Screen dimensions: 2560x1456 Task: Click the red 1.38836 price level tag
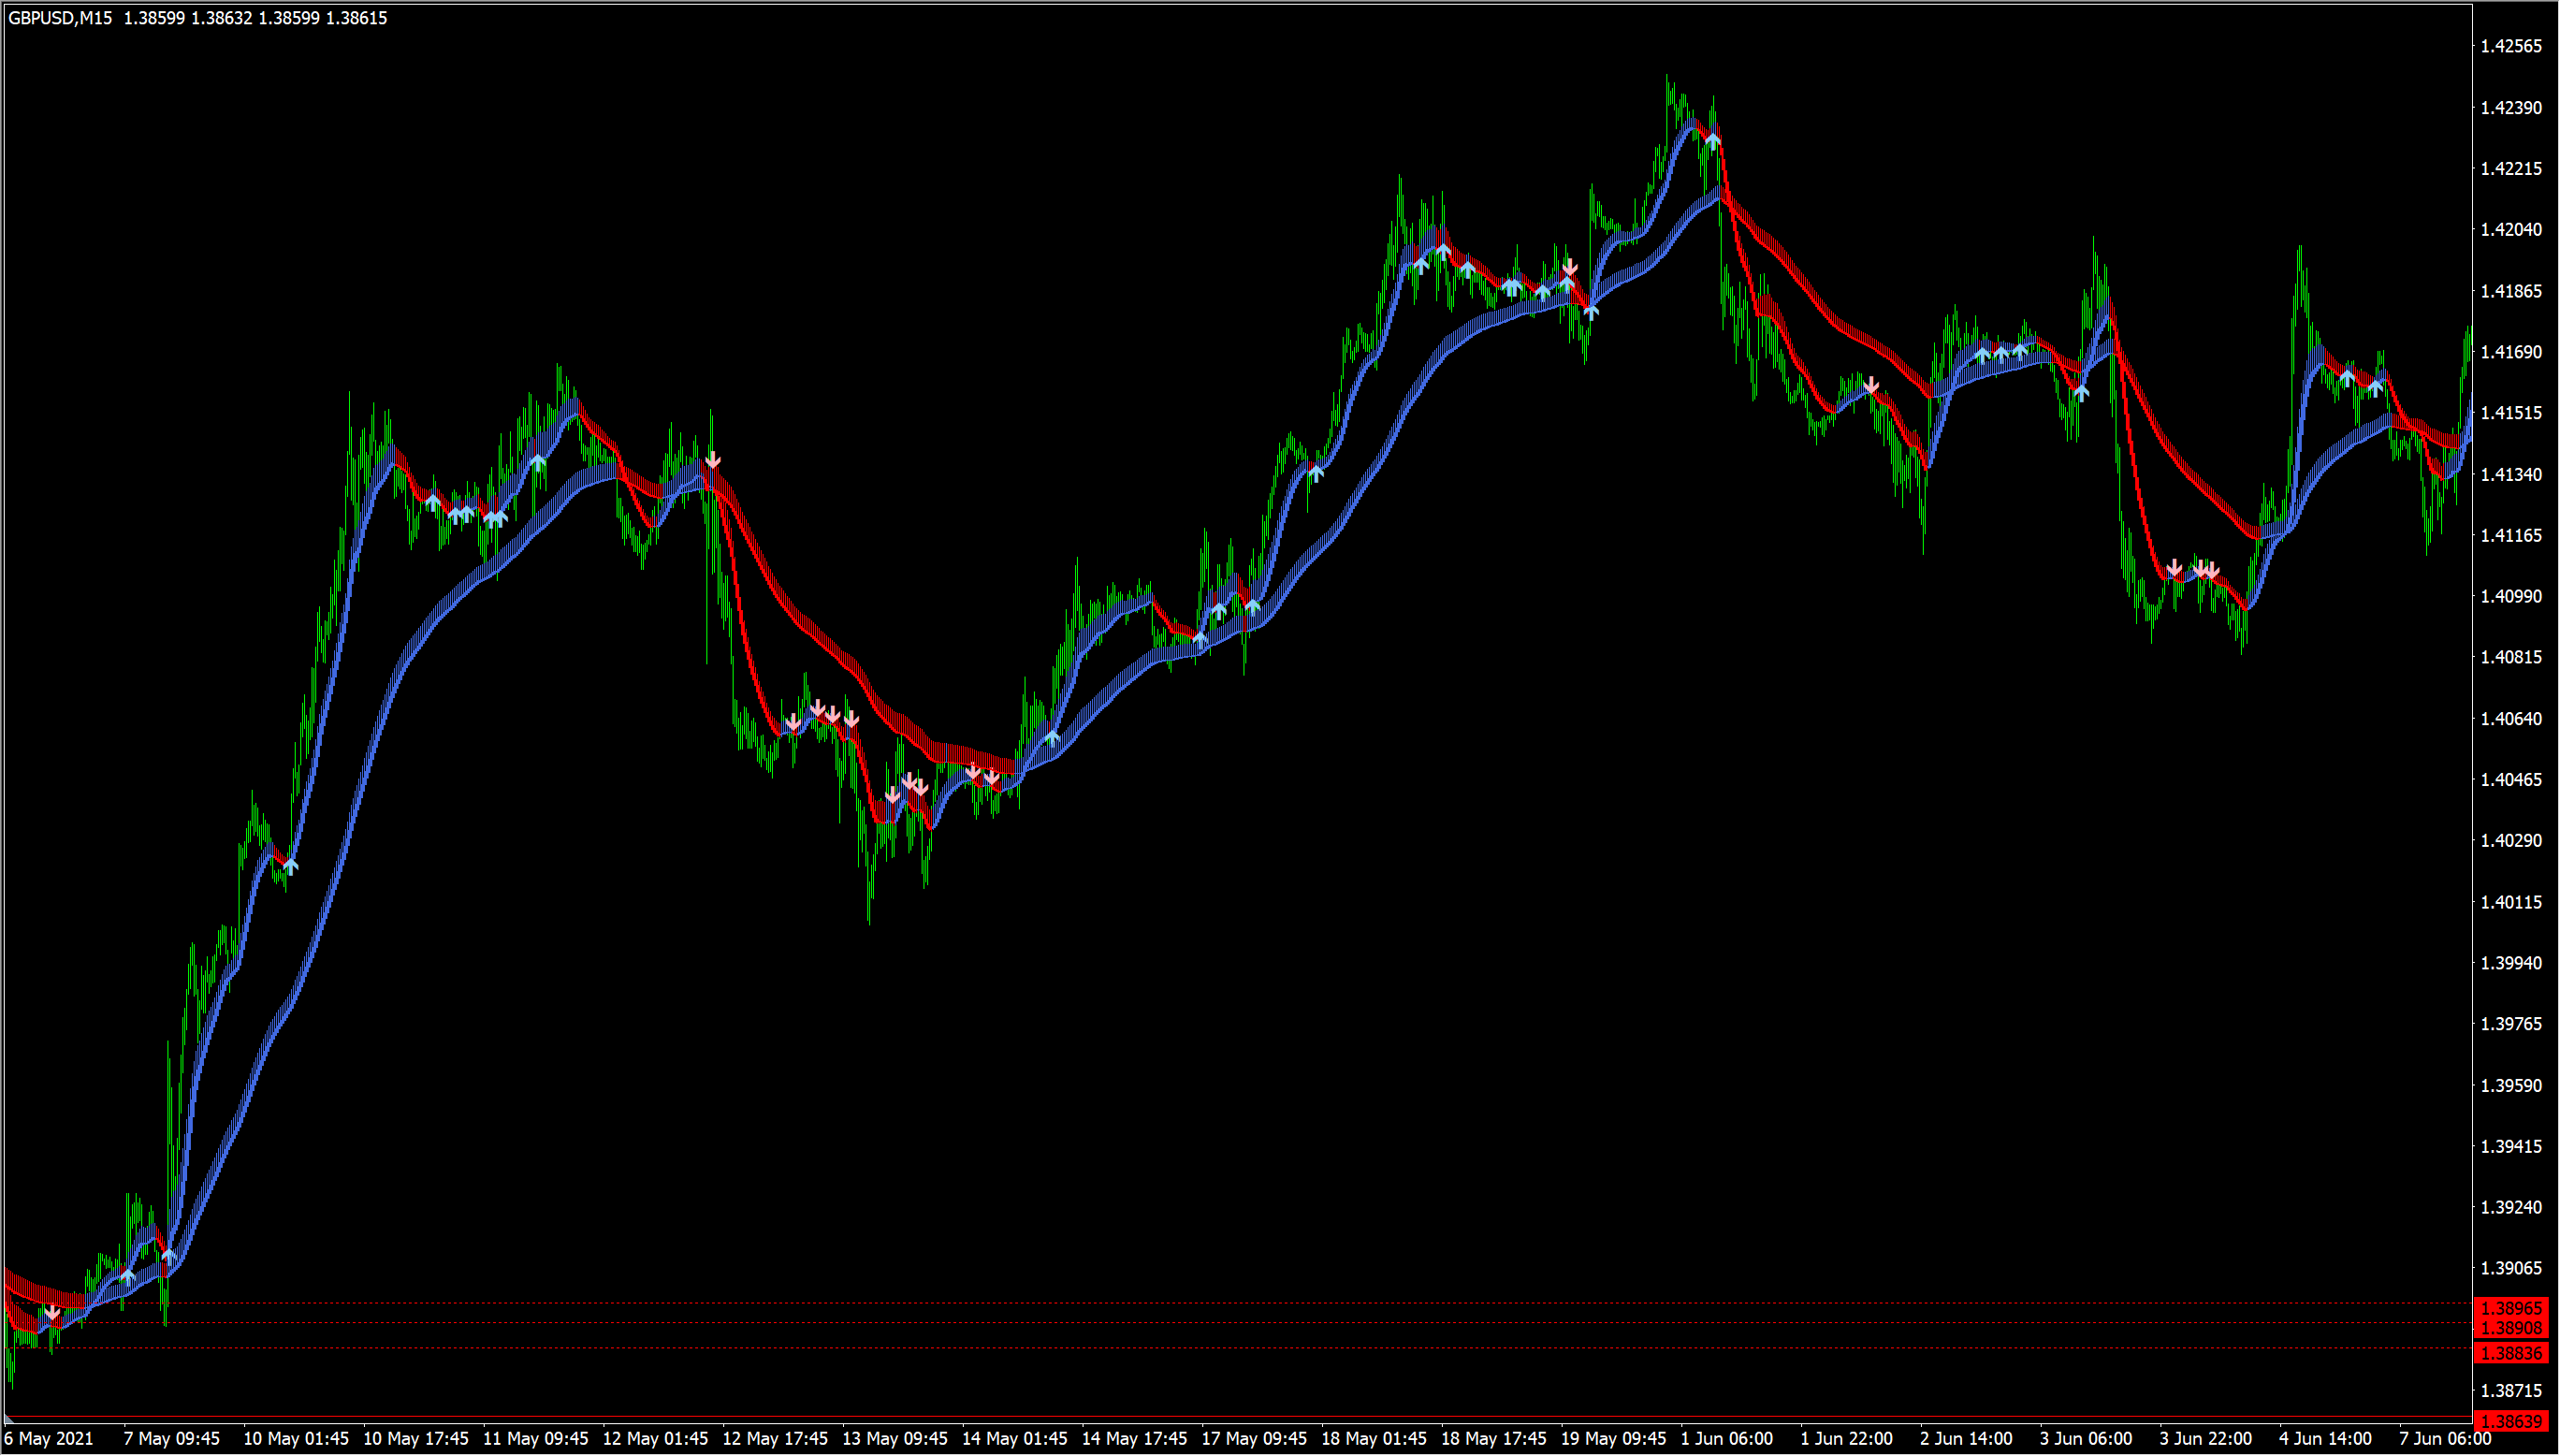coord(2512,1353)
